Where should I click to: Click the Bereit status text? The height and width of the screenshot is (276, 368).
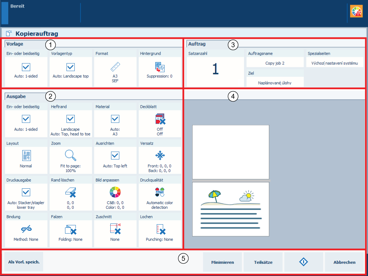[17, 6]
